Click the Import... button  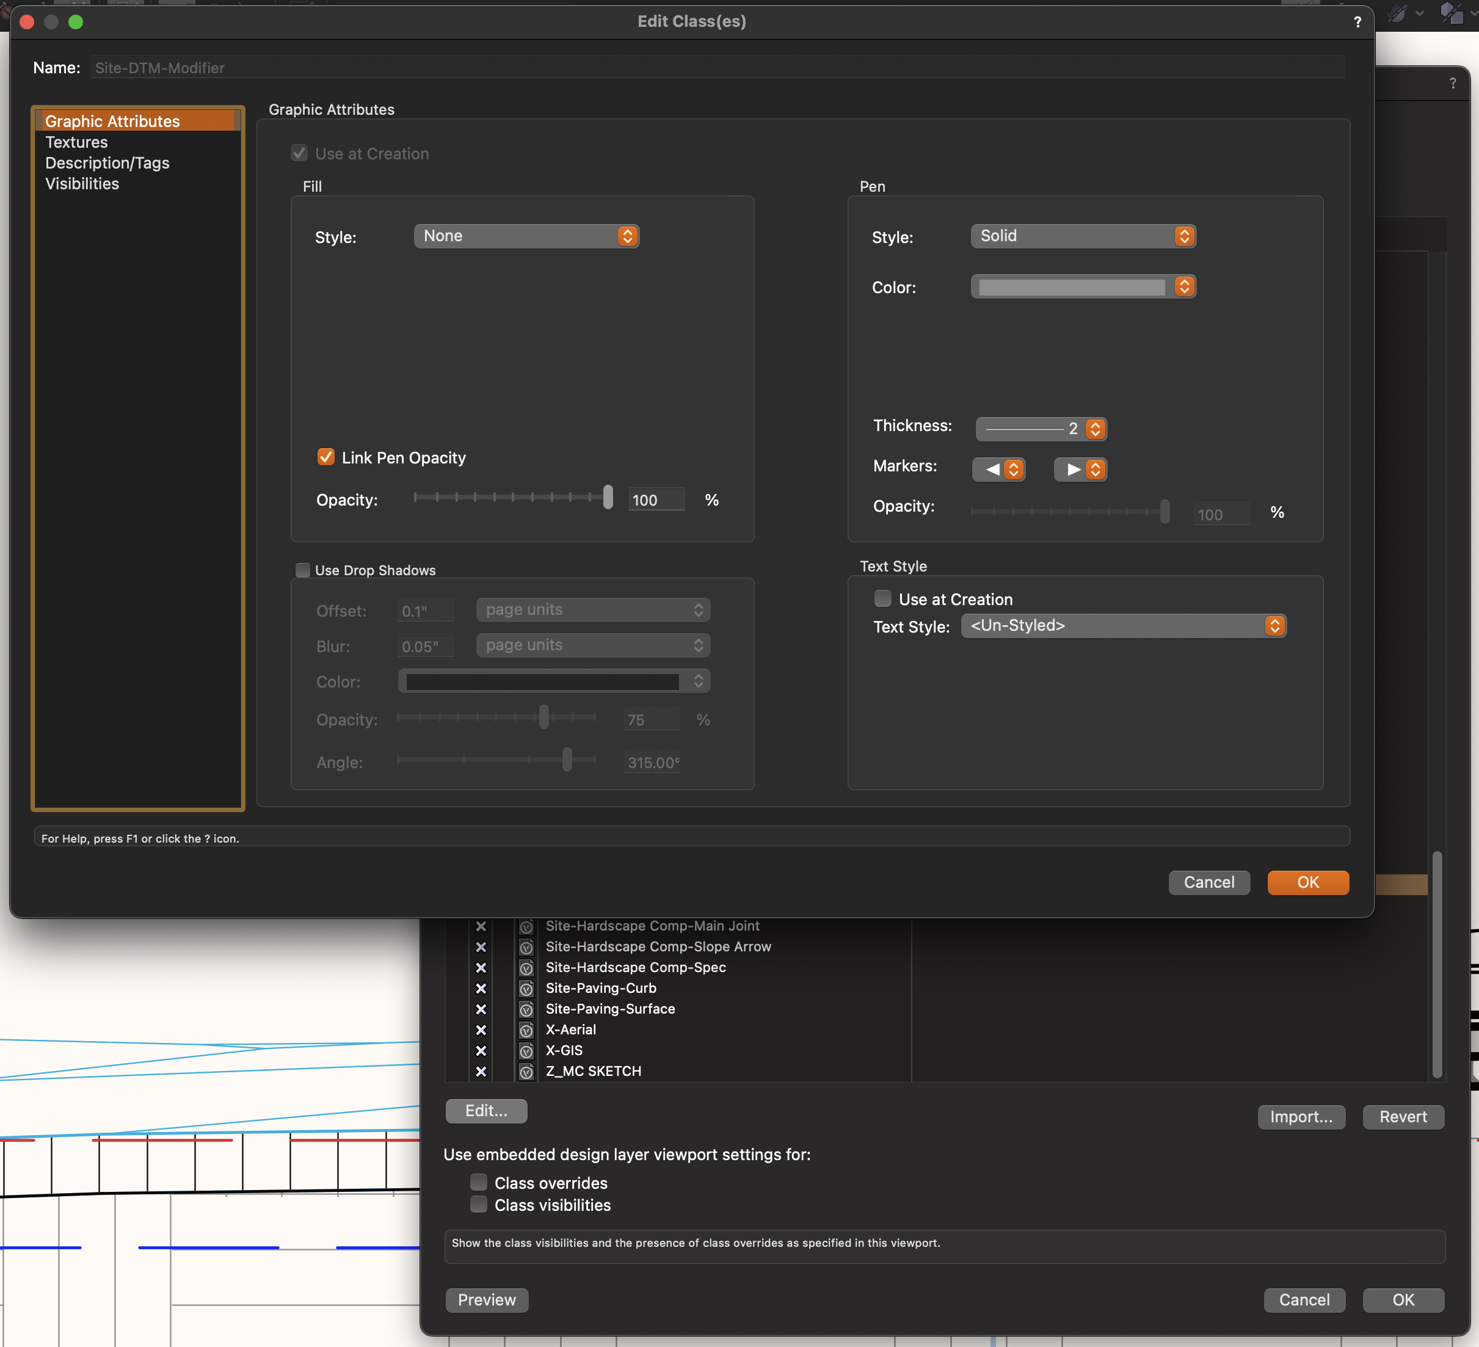pos(1301,1117)
